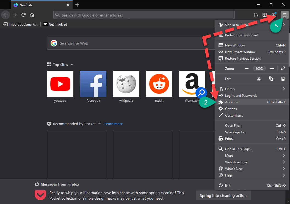The width and height of the screenshot is (290, 204).
Task: Open the @amazon search tile
Action: pyautogui.click(x=192, y=84)
